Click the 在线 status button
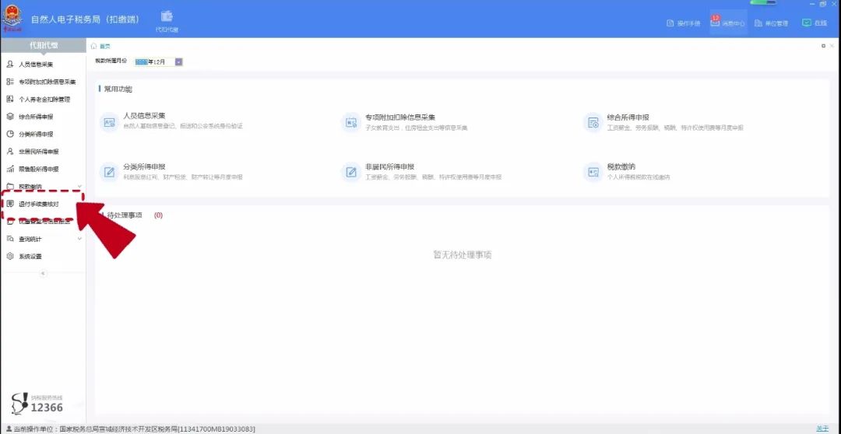 point(815,23)
